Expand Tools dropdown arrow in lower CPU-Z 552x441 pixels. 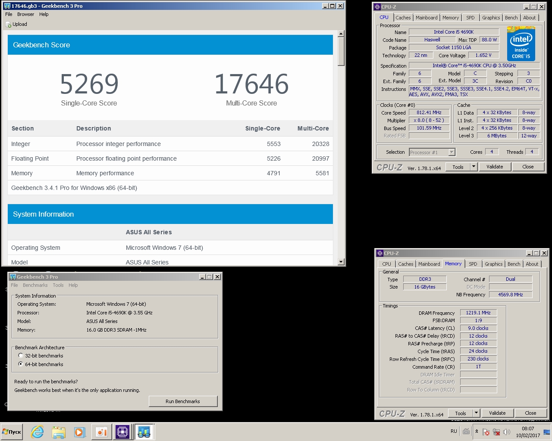(x=476, y=413)
